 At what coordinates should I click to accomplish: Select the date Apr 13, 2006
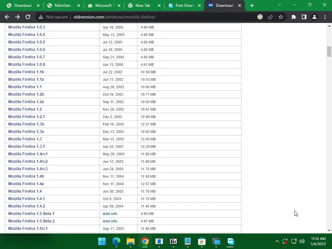tap(113, 65)
